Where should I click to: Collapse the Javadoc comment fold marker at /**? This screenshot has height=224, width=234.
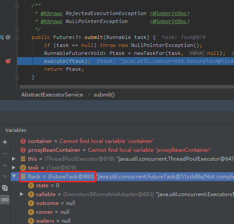pyautogui.click(x=17, y=6)
